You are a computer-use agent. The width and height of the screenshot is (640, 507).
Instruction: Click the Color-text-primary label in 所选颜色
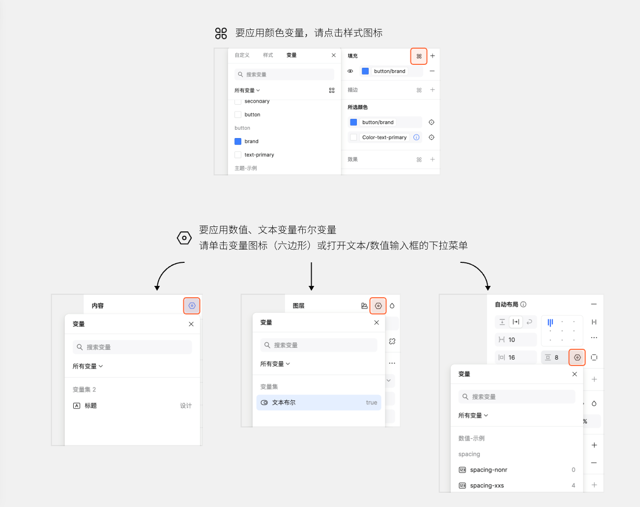point(384,138)
